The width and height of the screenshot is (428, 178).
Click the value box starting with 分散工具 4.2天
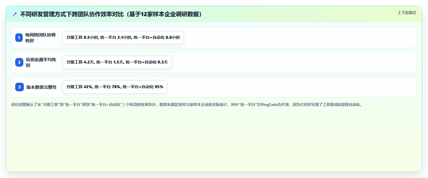click(x=117, y=62)
